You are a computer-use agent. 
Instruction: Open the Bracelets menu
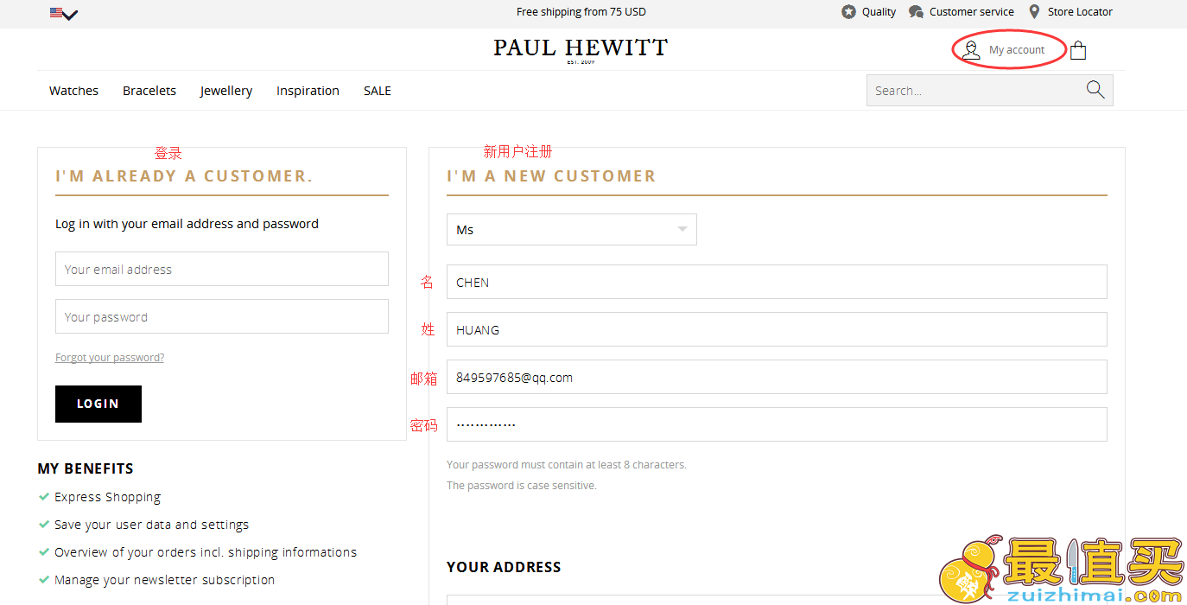[x=149, y=91]
